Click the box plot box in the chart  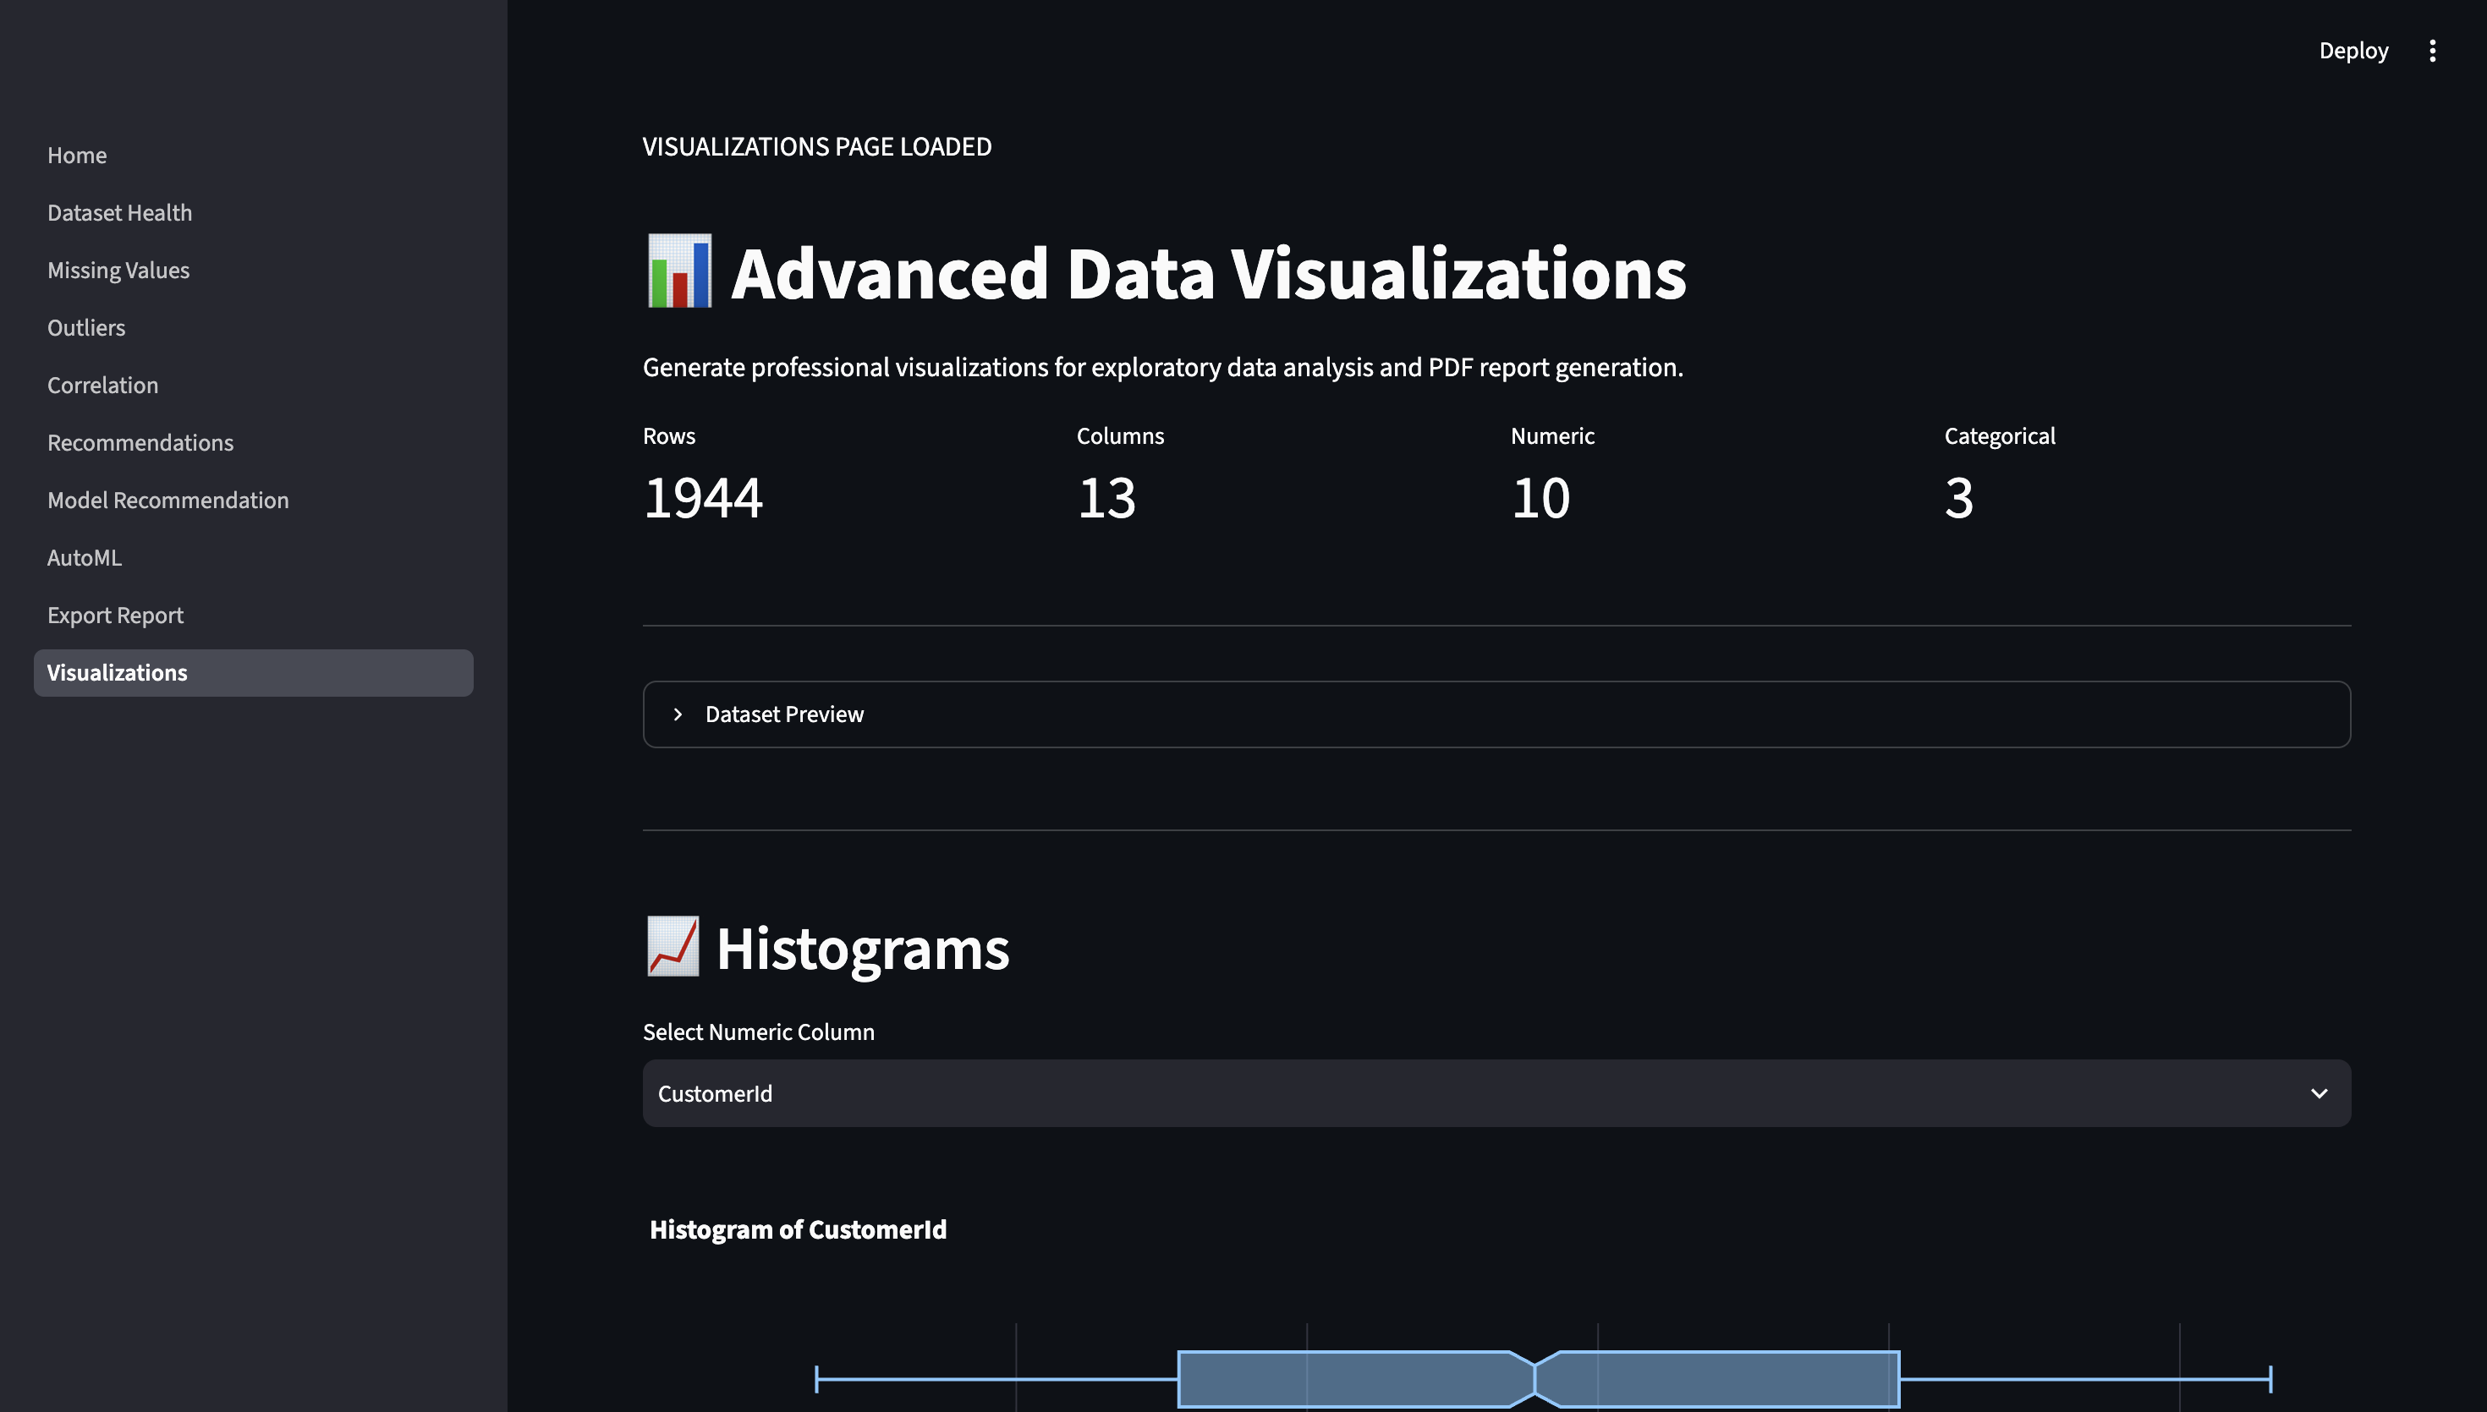pyautogui.click(x=1539, y=1378)
